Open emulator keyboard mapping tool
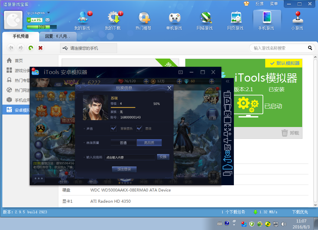The width and height of the screenshot is (318, 230). [x=228, y=94]
